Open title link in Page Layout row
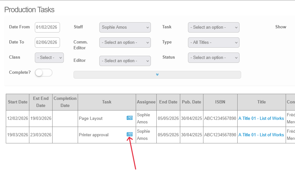The image size is (295, 183). click(261, 118)
